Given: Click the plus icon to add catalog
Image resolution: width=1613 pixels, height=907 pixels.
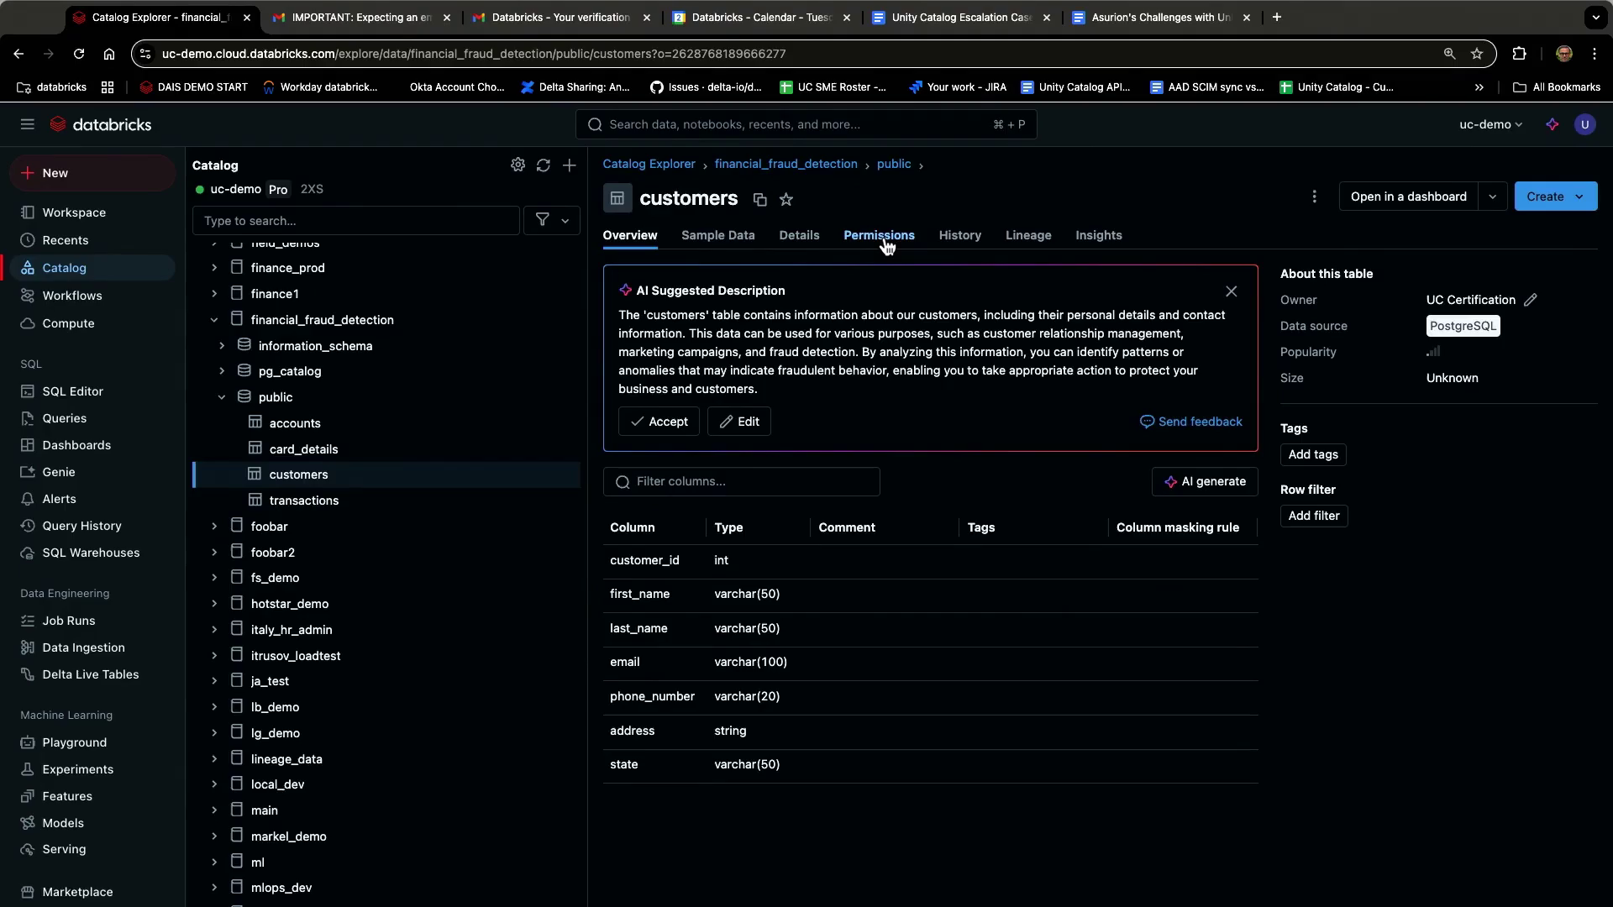Looking at the screenshot, I should click(570, 165).
